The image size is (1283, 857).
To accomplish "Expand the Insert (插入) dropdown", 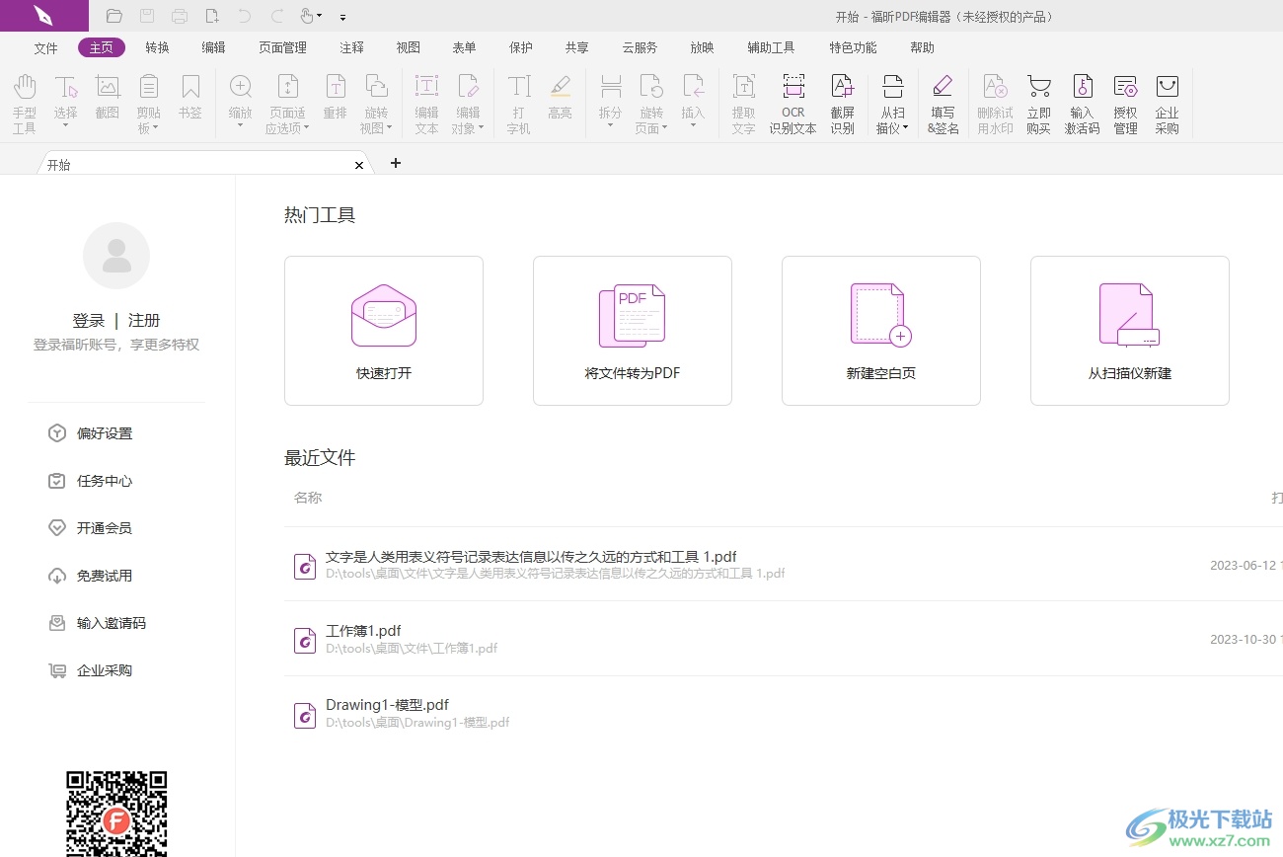I will 693,126.
